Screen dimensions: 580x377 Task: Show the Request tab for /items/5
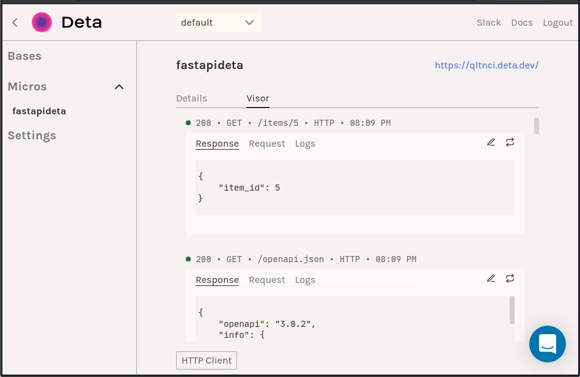tap(267, 144)
